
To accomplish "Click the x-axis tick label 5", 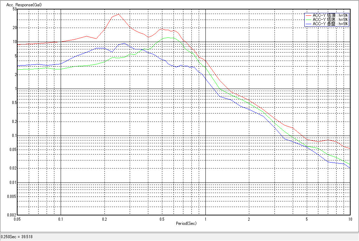I will (x=307, y=219).
